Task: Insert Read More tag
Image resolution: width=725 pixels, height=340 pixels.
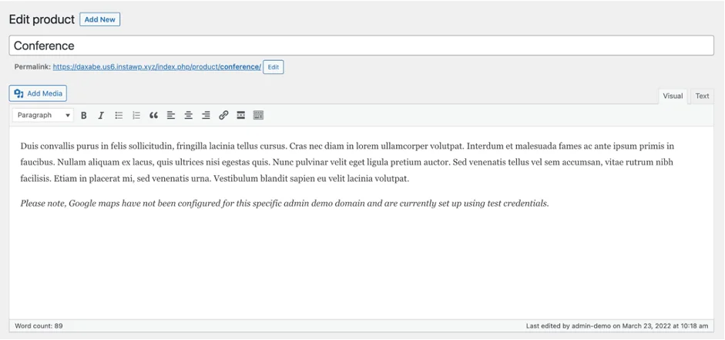Action: (240, 116)
